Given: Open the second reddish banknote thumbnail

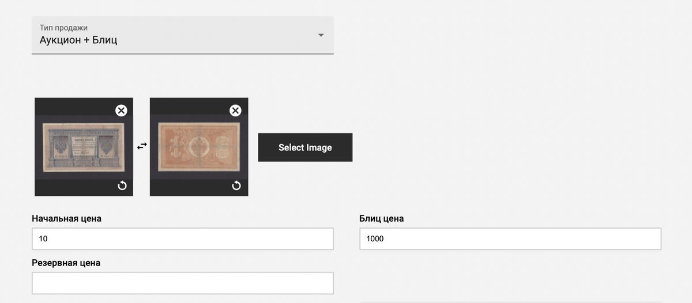Looking at the screenshot, I should pyautogui.click(x=199, y=147).
